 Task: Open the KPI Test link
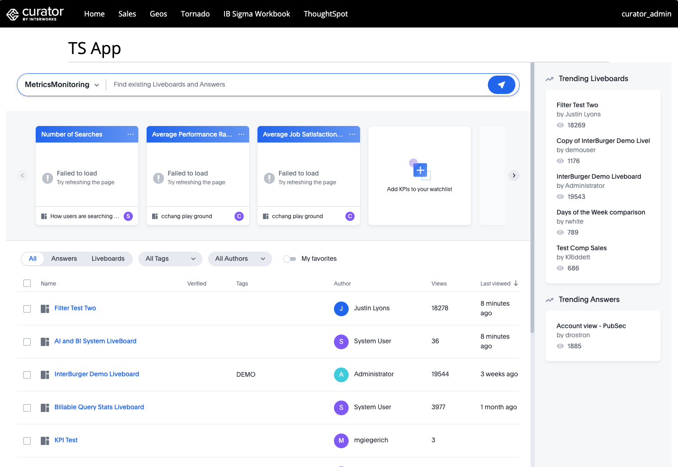pyautogui.click(x=66, y=440)
